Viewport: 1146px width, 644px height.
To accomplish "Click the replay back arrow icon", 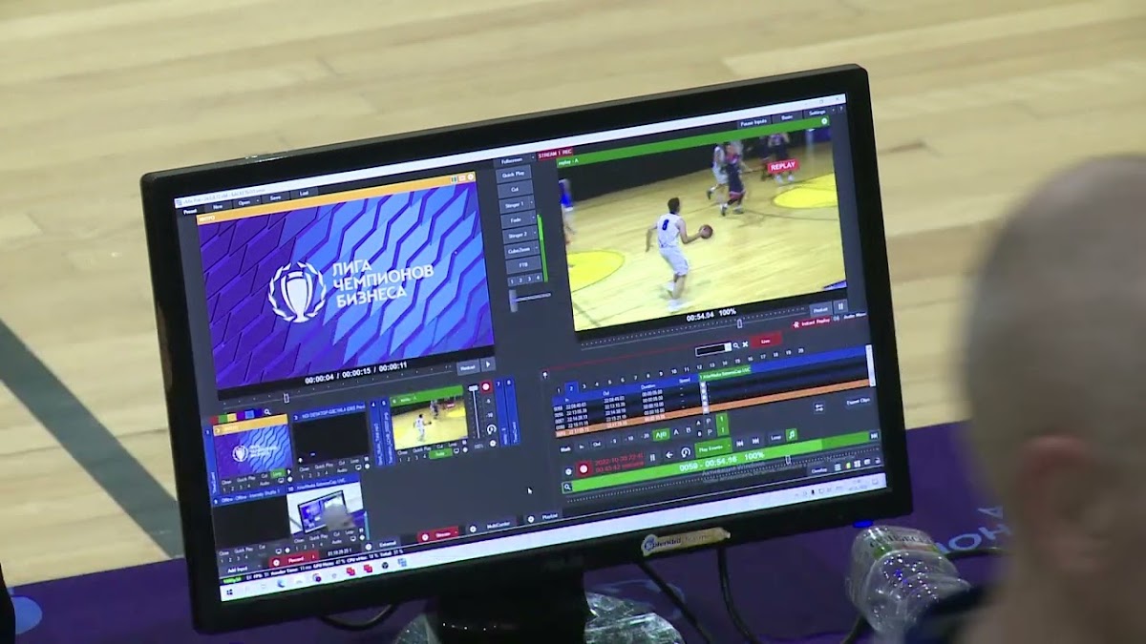I will point(669,455).
